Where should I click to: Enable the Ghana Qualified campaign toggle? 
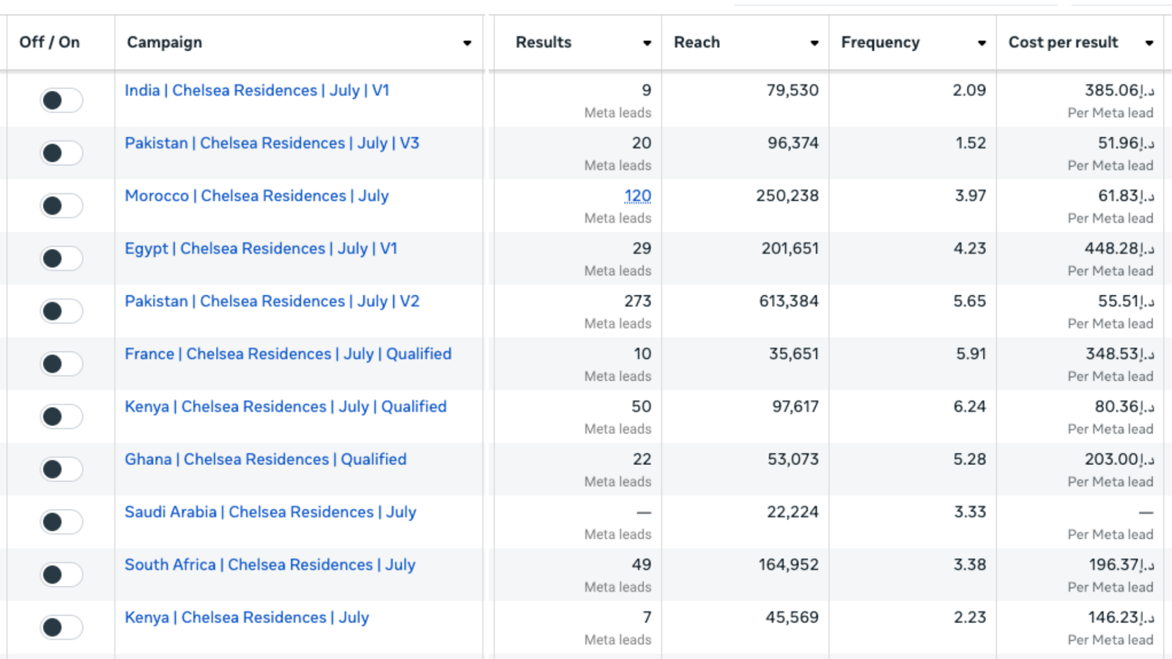click(61, 469)
